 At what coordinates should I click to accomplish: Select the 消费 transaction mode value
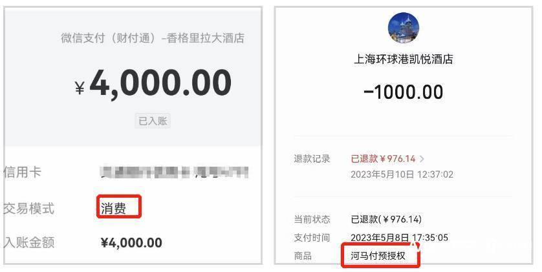113,209
